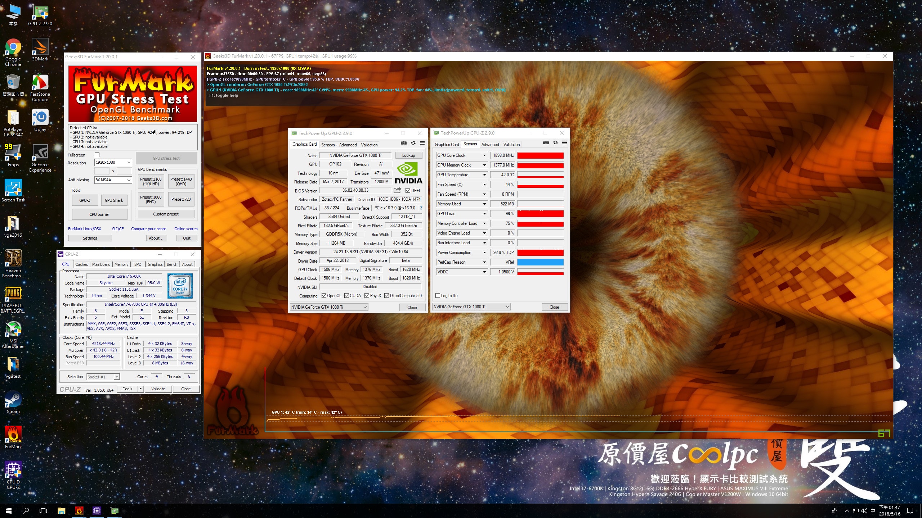Open the Compare your score link

coord(149,229)
